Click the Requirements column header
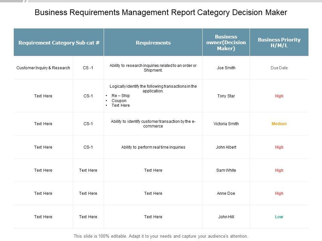Screen dimensions: 322x241 tap(153, 43)
